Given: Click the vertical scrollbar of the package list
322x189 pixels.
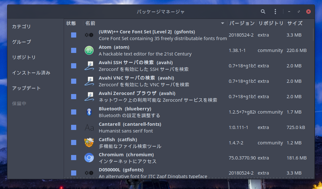Looking at the screenshot, I should (x=313, y=35).
